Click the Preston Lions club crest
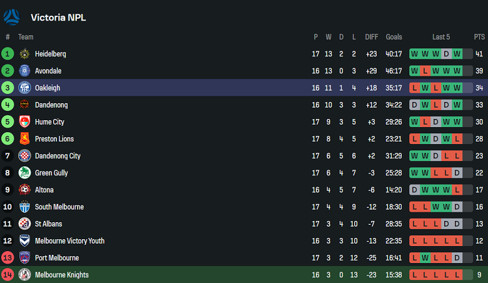 tap(24, 138)
